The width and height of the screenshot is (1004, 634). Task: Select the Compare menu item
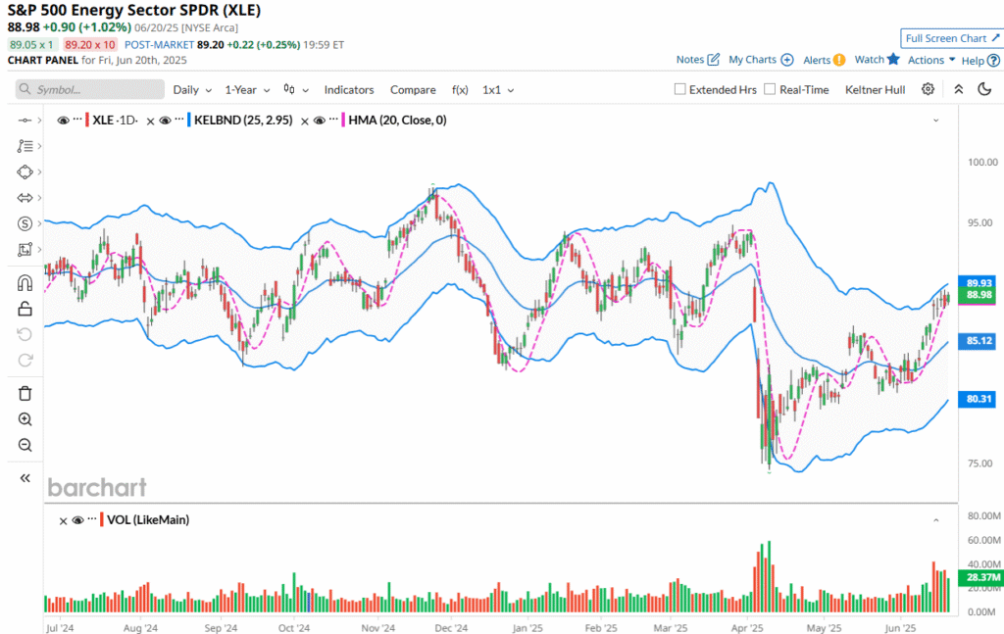click(413, 89)
